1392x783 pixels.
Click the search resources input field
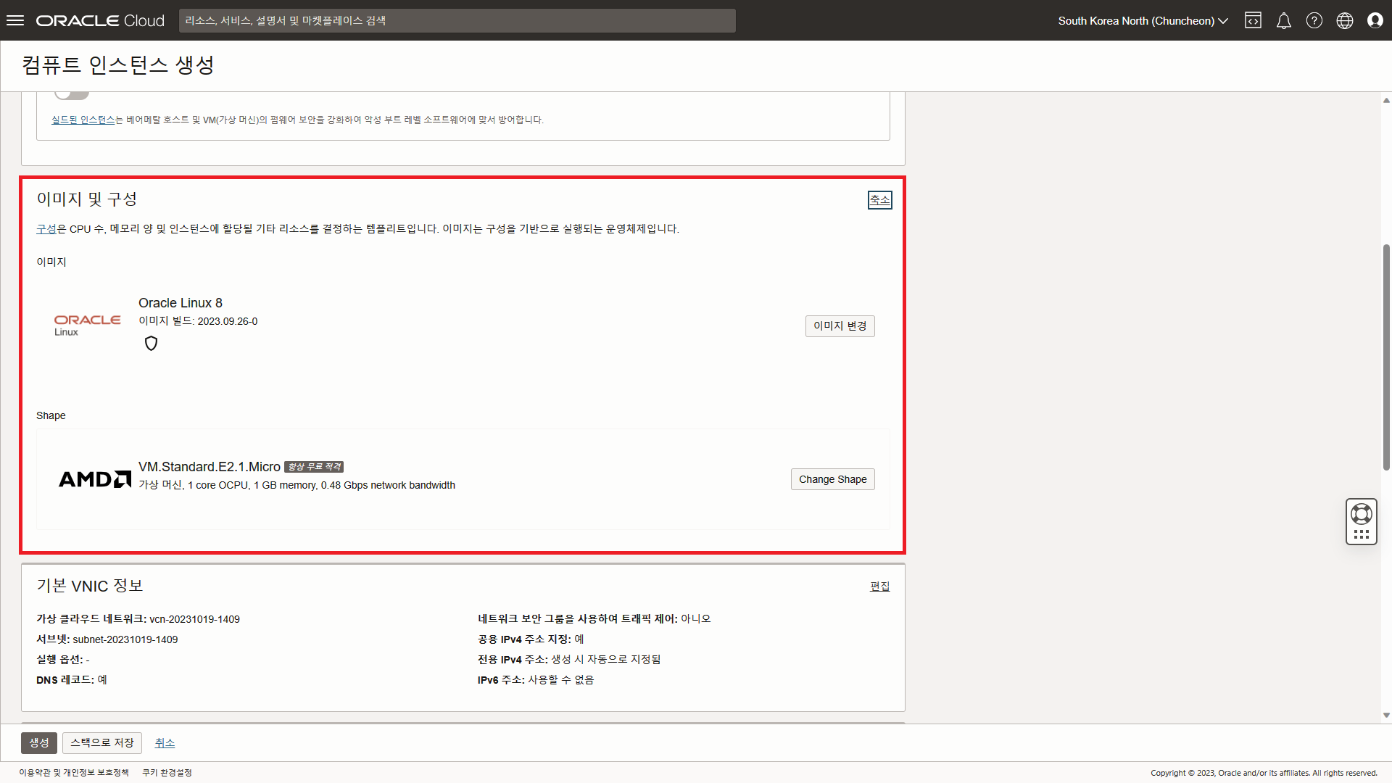pyautogui.click(x=457, y=20)
